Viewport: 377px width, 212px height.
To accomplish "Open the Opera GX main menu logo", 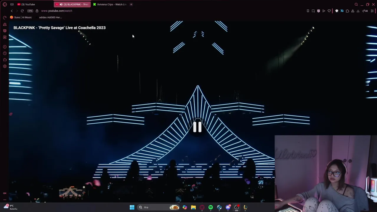I will click(x=5, y=4).
